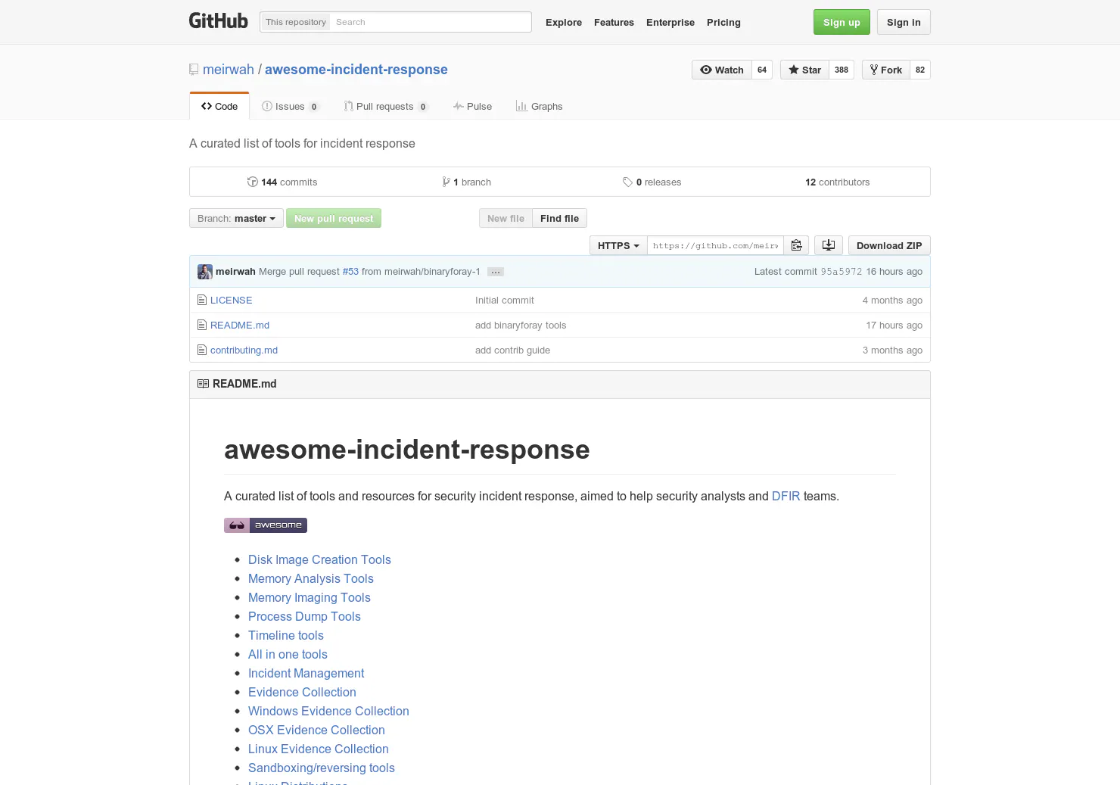Screen dimensions: 1120x785
Task: Open Enterprise in the top navigation
Action: [670, 22]
